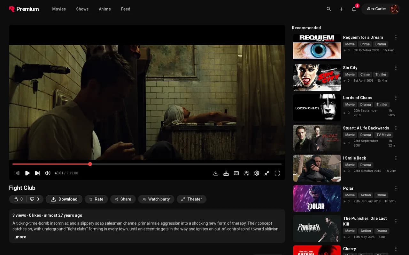Open the Feed page
Image resolution: width=409 pixels, height=255 pixels.
(126, 9)
